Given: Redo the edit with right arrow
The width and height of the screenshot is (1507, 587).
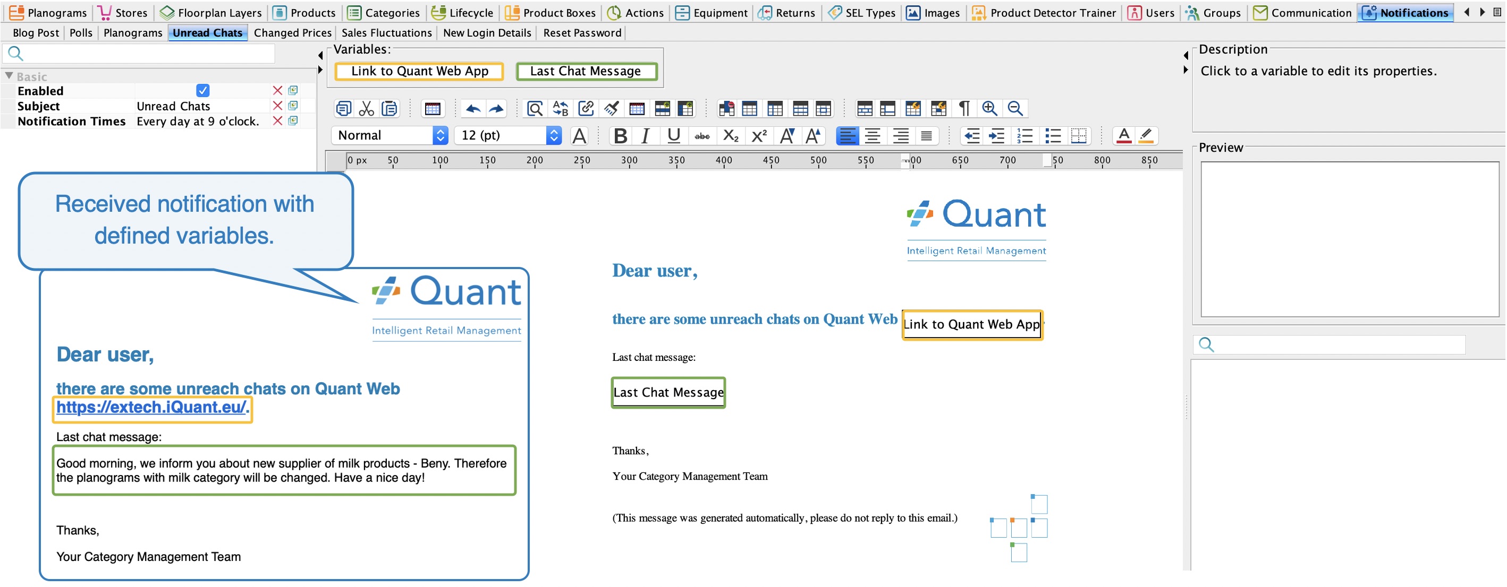Looking at the screenshot, I should (x=496, y=109).
